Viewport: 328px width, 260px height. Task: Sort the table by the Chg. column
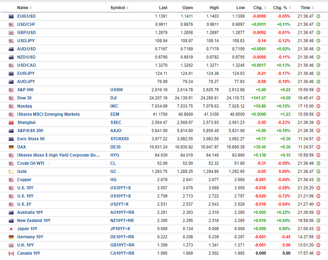pos(260,8)
